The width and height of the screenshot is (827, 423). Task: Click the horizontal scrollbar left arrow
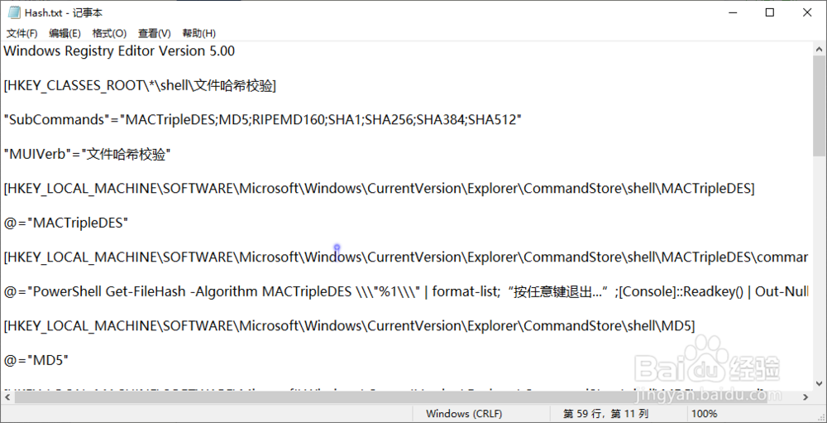point(7,397)
